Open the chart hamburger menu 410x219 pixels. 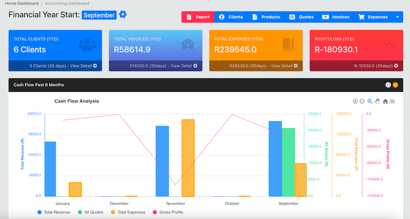pyautogui.click(x=392, y=101)
